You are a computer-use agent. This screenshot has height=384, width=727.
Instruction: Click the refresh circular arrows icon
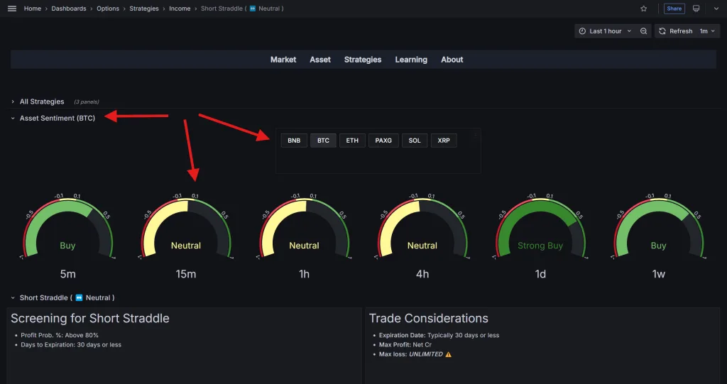[x=662, y=31]
